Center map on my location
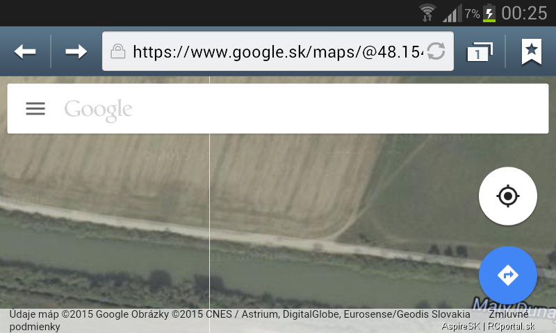 508,196
